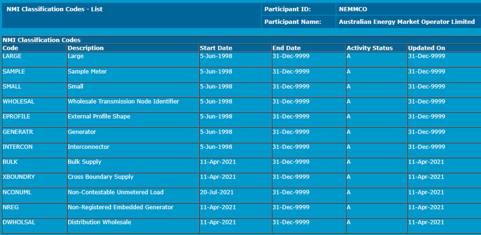Select Non-Registered Embedded Generator description
Screen dimensions: 481x235
tap(120, 207)
